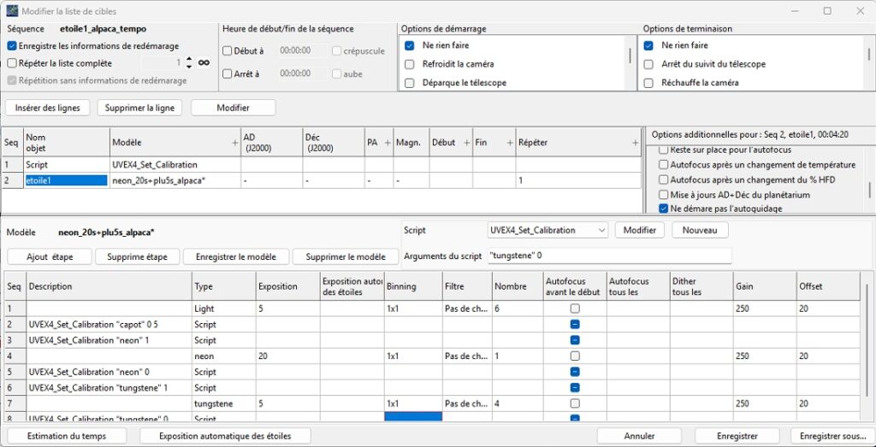Click the plus icon in Modèle column header
The height and width of the screenshot is (447, 876).
[235, 143]
